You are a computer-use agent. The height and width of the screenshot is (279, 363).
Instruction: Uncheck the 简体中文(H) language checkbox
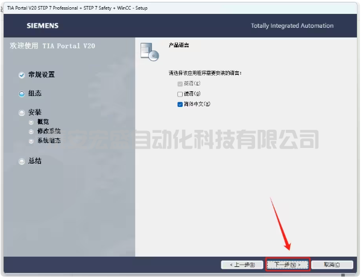click(x=180, y=104)
